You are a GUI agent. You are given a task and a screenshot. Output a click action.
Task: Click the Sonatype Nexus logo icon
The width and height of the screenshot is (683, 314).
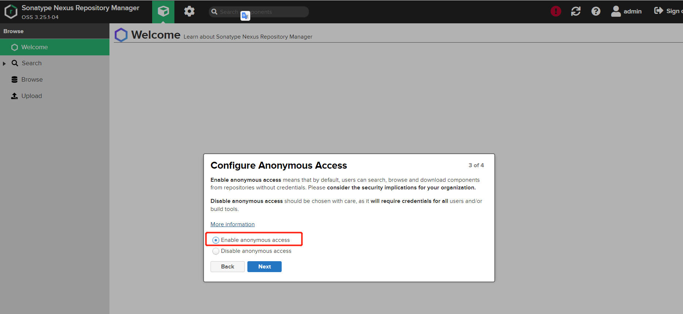tap(11, 12)
